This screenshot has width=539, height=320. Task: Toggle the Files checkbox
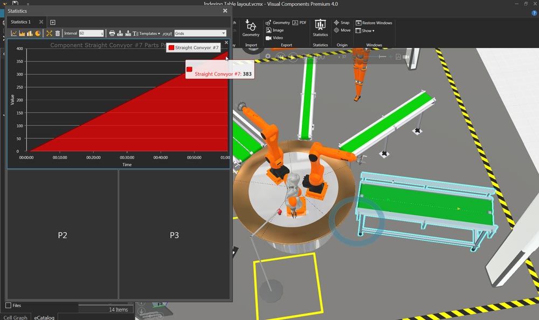pos(8,305)
